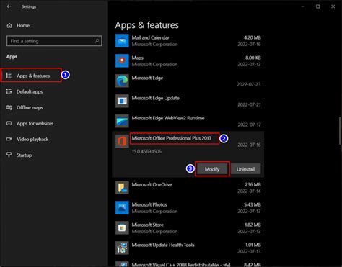The width and height of the screenshot is (342, 267).
Task: Select Microsoft OneDrive entry name
Action: pyautogui.click(x=152, y=184)
